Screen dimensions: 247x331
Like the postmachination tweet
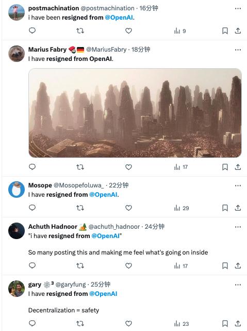click(128, 31)
